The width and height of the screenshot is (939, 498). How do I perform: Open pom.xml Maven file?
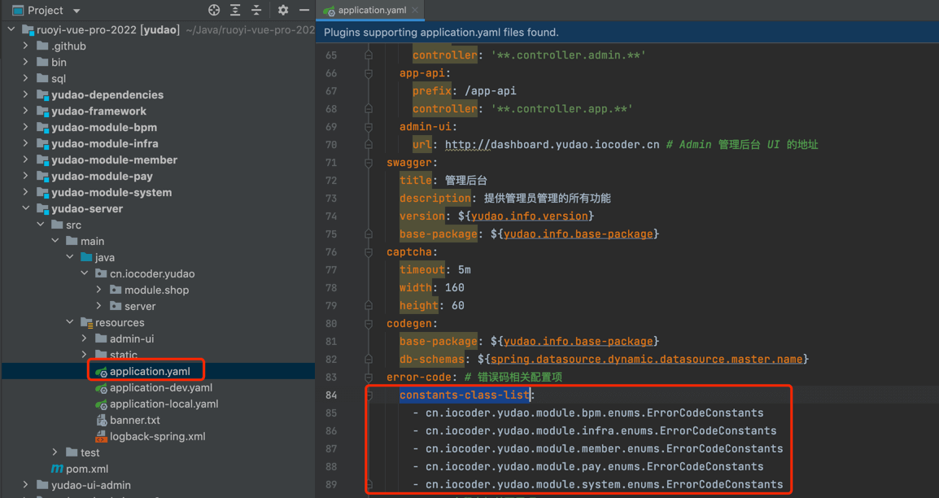coord(86,469)
